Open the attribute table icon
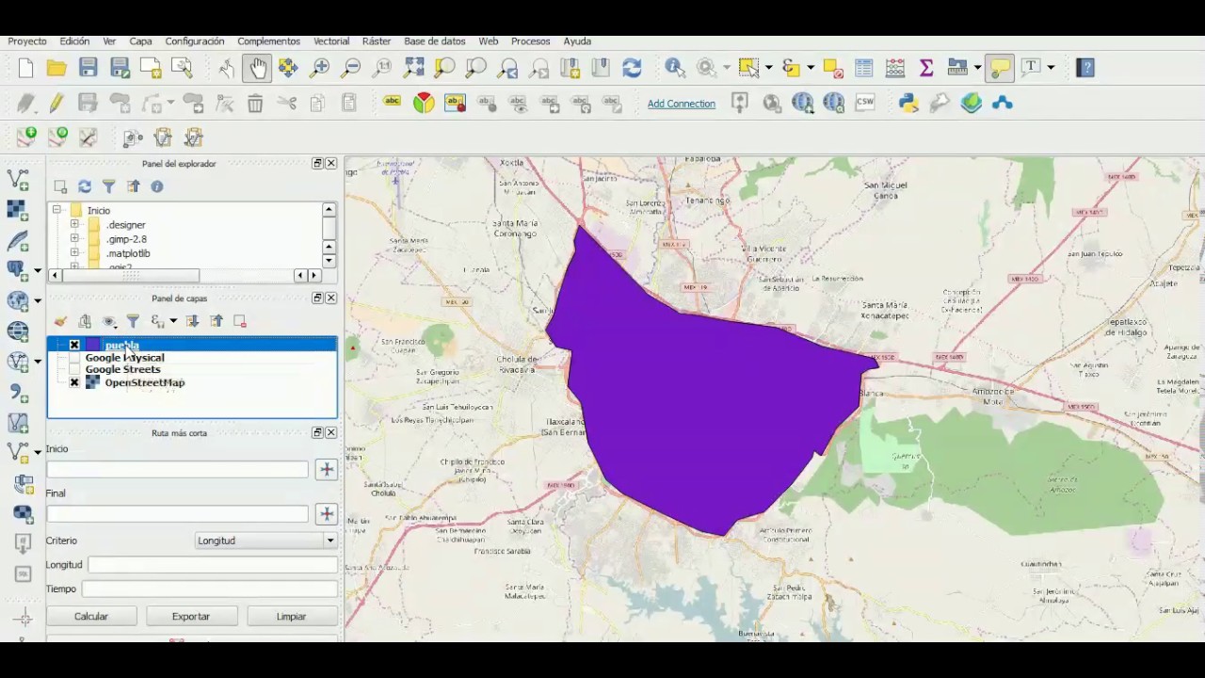Screen dimensions: 1205x678 863,68
